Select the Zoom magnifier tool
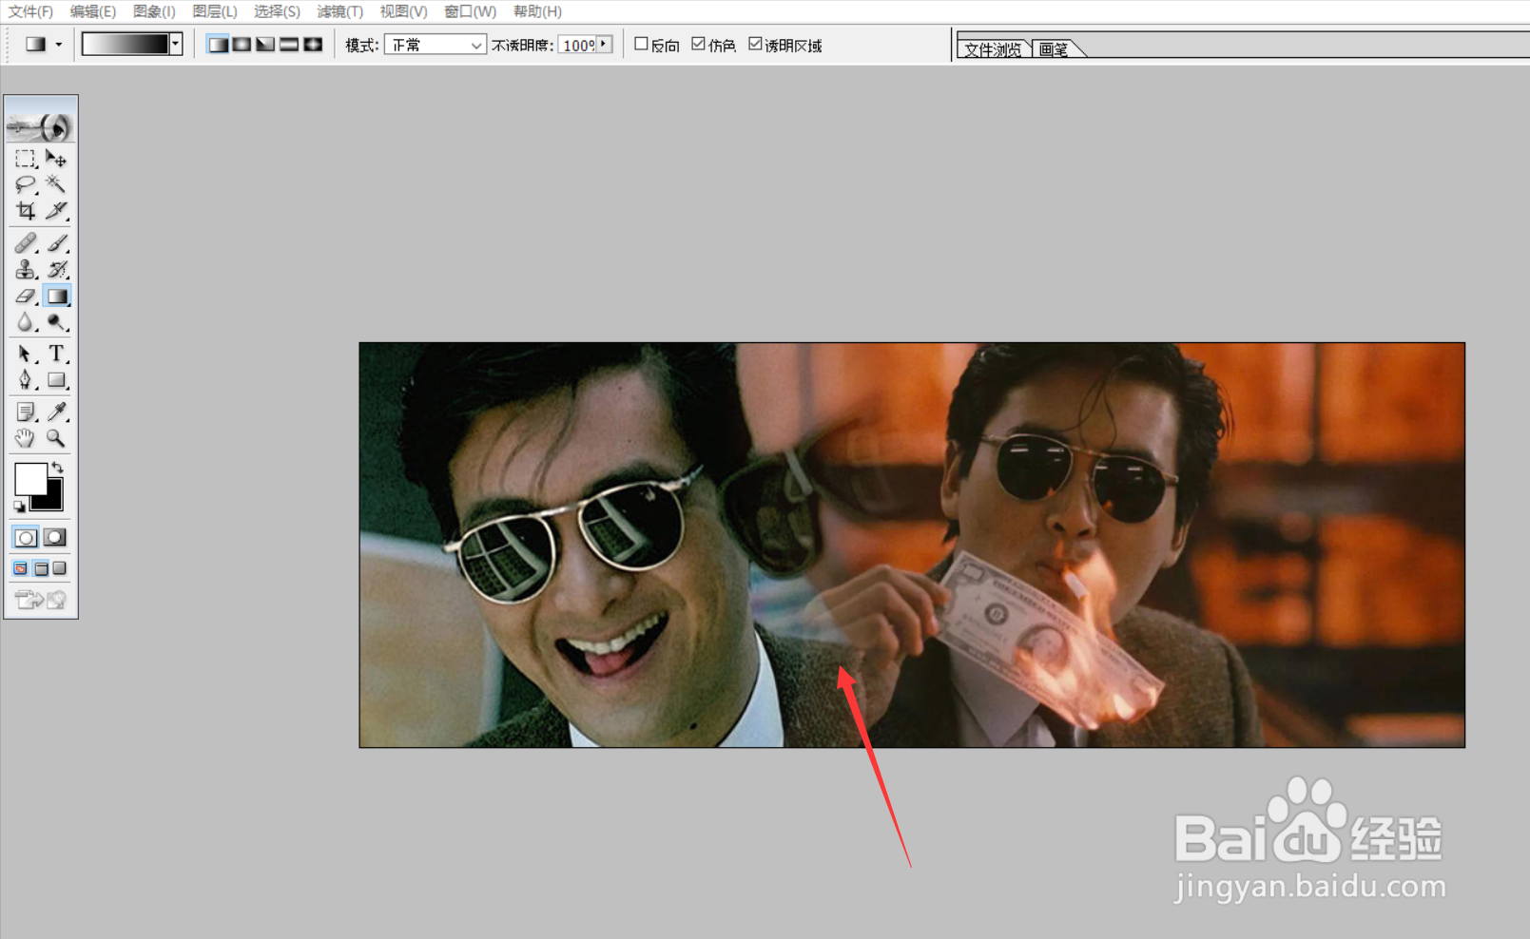The image size is (1530, 939). click(56, 438)
